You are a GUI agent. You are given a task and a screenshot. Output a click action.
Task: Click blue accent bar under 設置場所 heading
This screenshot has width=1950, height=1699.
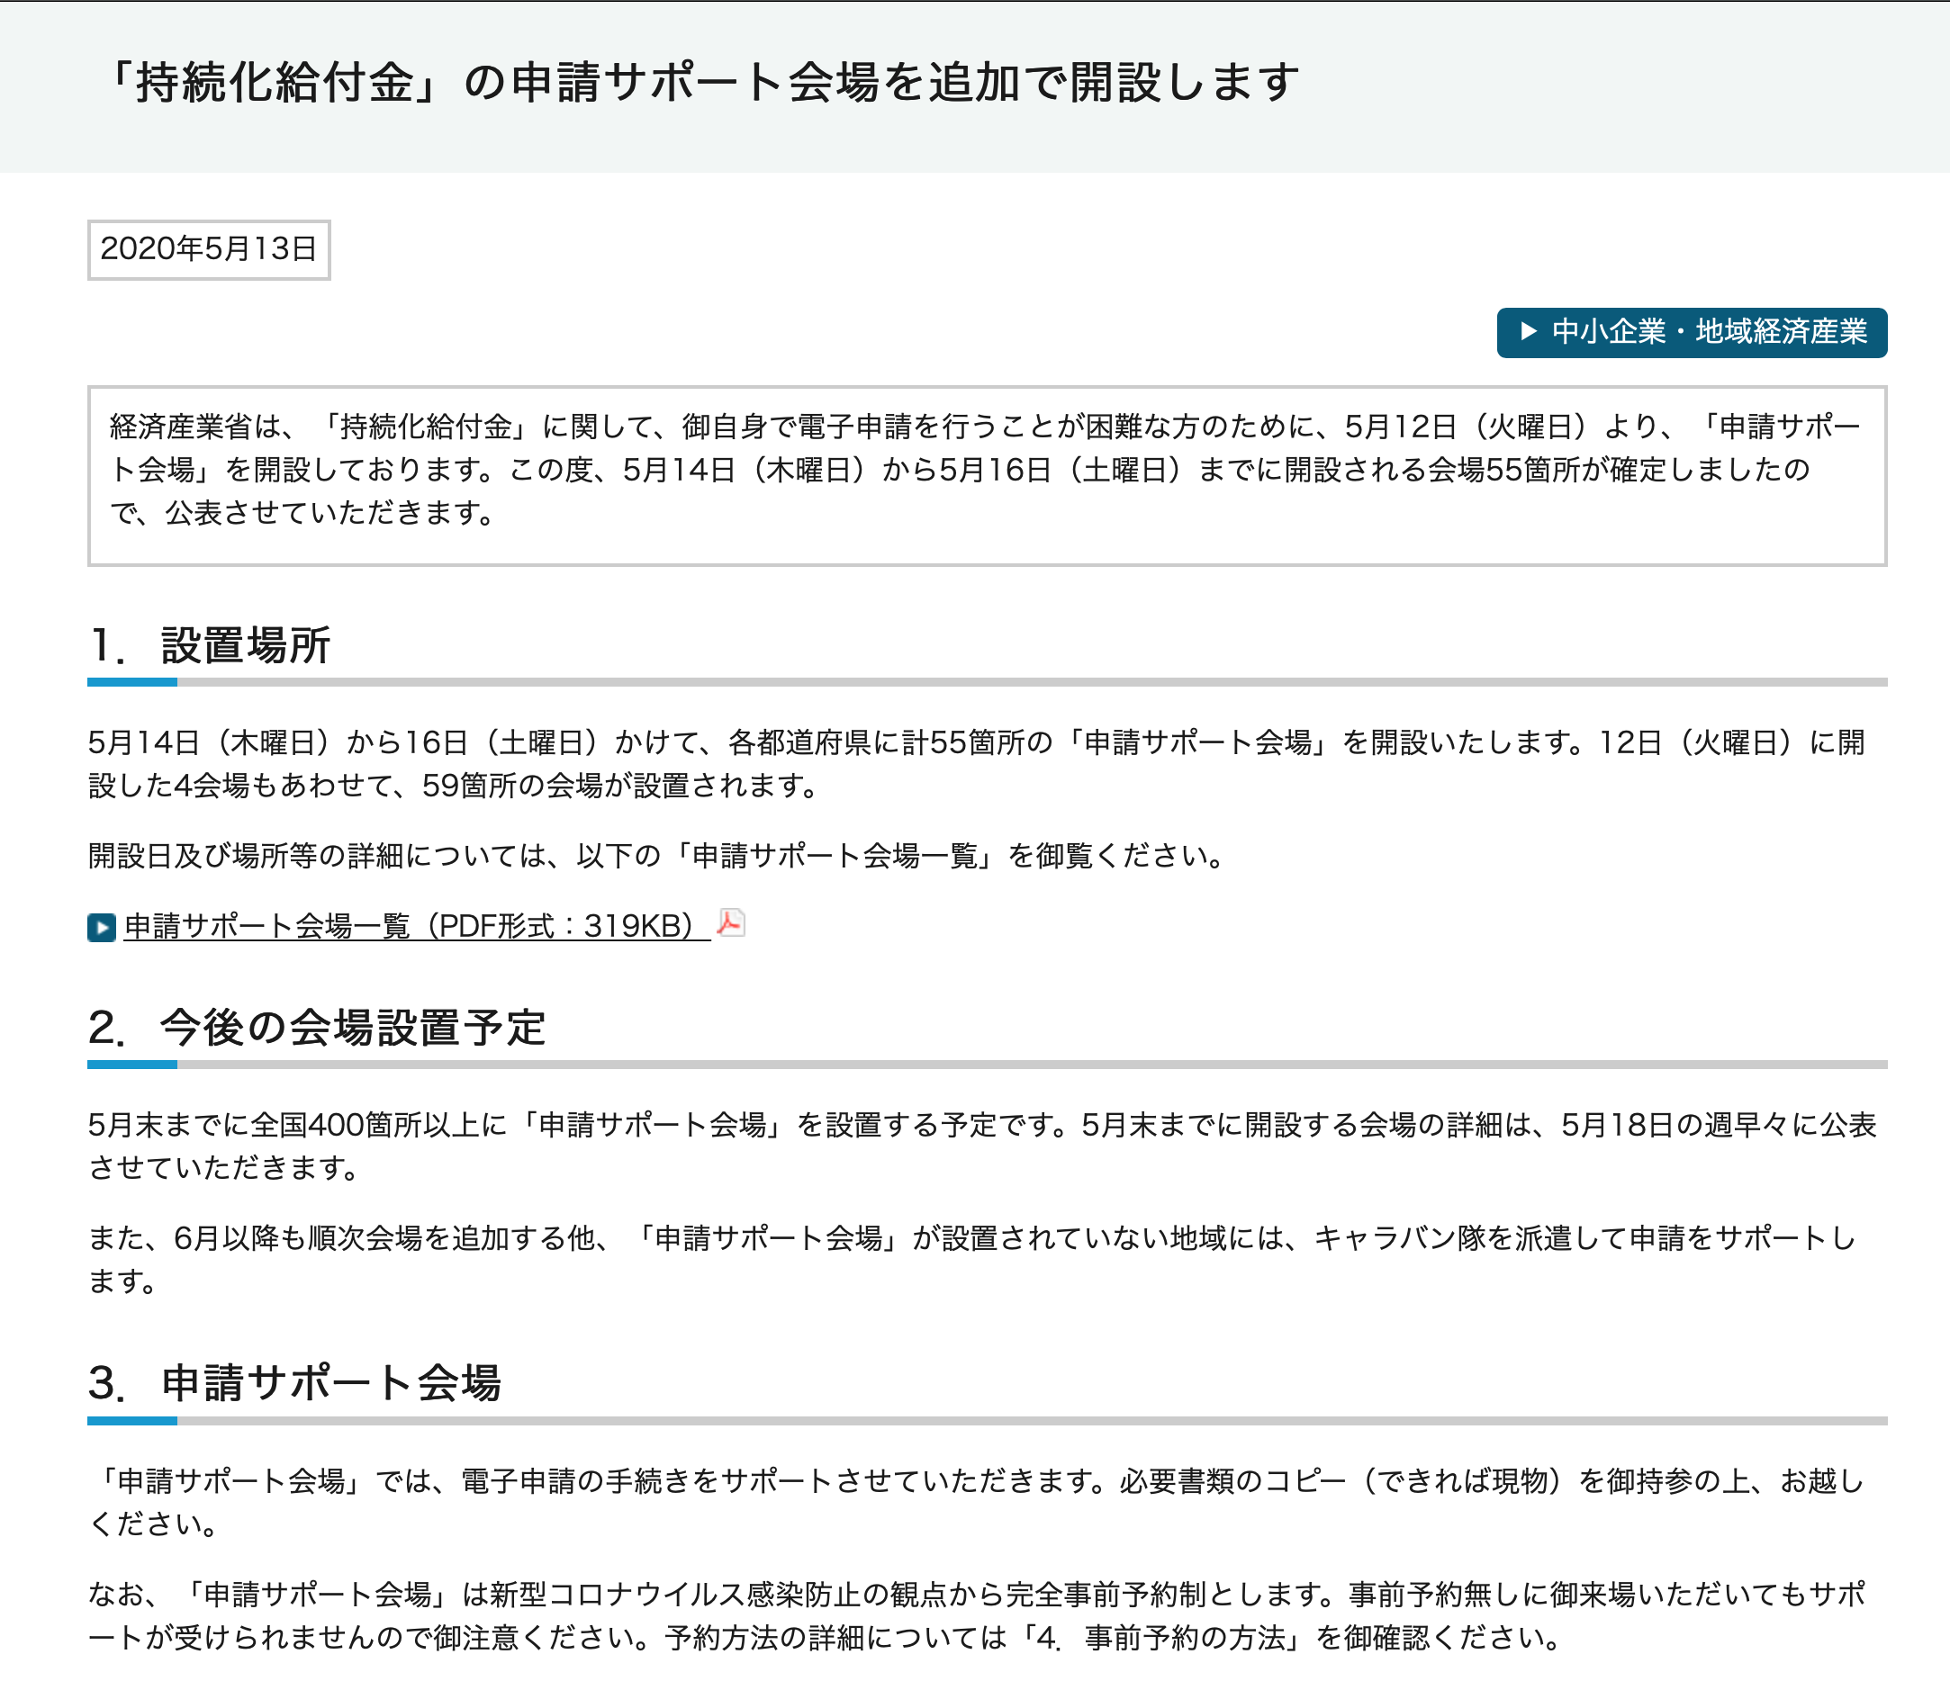(131, 682)
